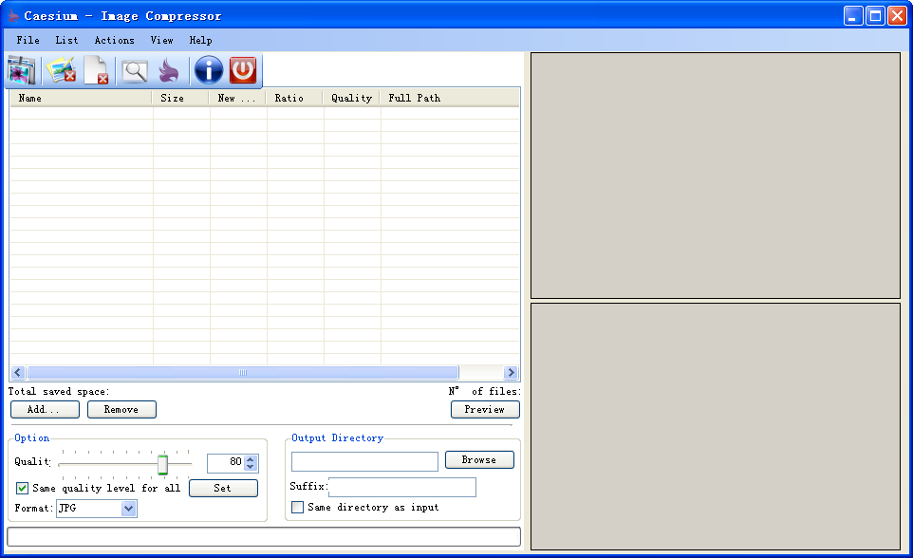Click the New ... column header
This screenshot has width=913, height=558.
[x=237, y=98]
